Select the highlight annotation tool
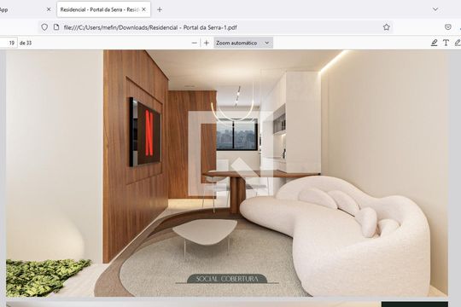This screenshot has width=461, height=307. click(435, 43)
